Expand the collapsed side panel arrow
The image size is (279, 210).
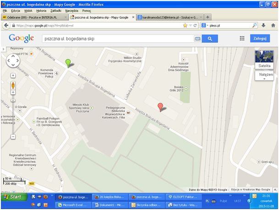pos(3,49)
